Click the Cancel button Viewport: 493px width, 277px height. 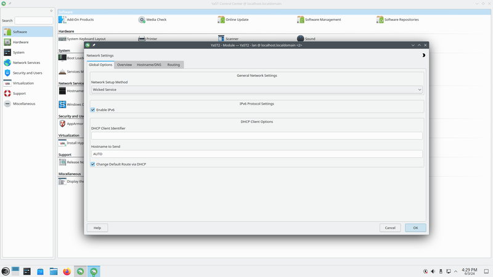click(390, 228)
